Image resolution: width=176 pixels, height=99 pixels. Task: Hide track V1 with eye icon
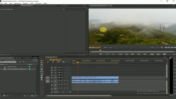(62, 78)
